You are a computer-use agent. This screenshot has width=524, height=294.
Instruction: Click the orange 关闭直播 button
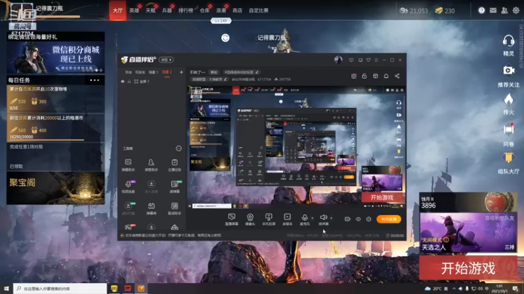[388, 219]
